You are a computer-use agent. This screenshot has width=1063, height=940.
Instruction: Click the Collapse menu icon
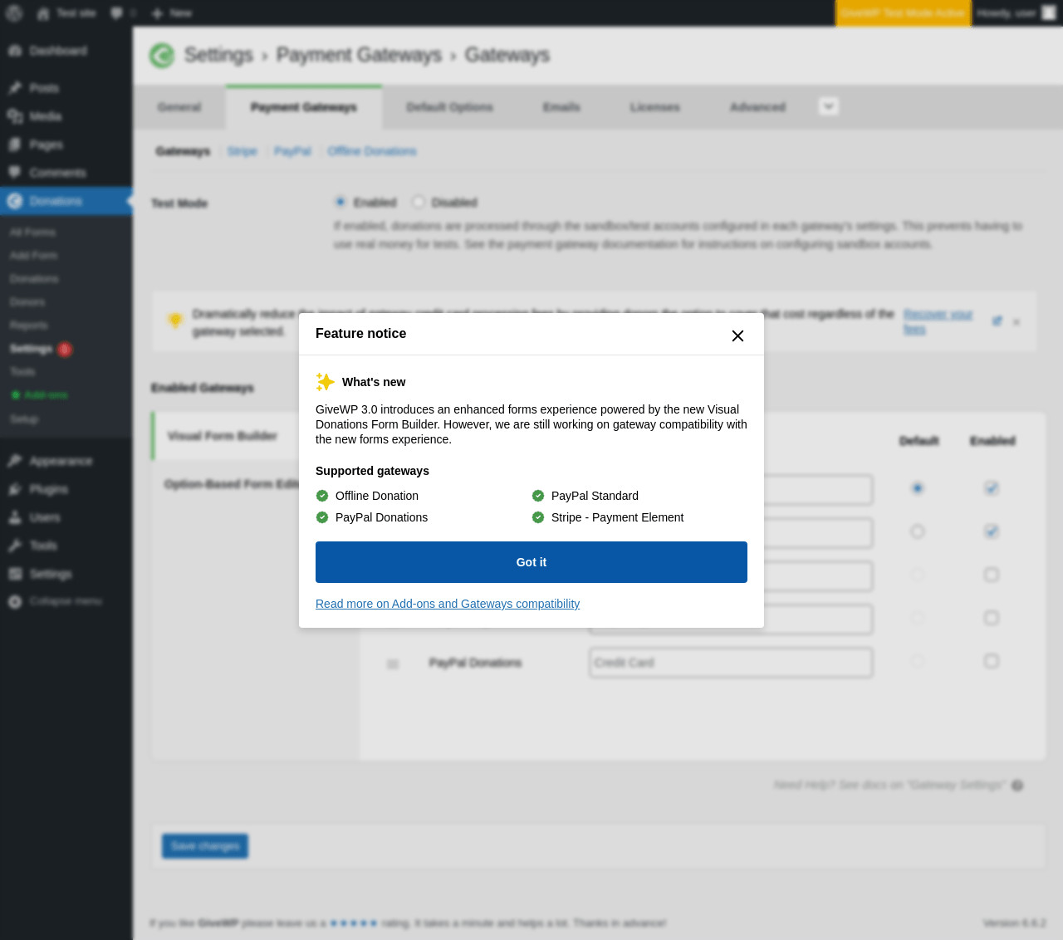point(15,601)
